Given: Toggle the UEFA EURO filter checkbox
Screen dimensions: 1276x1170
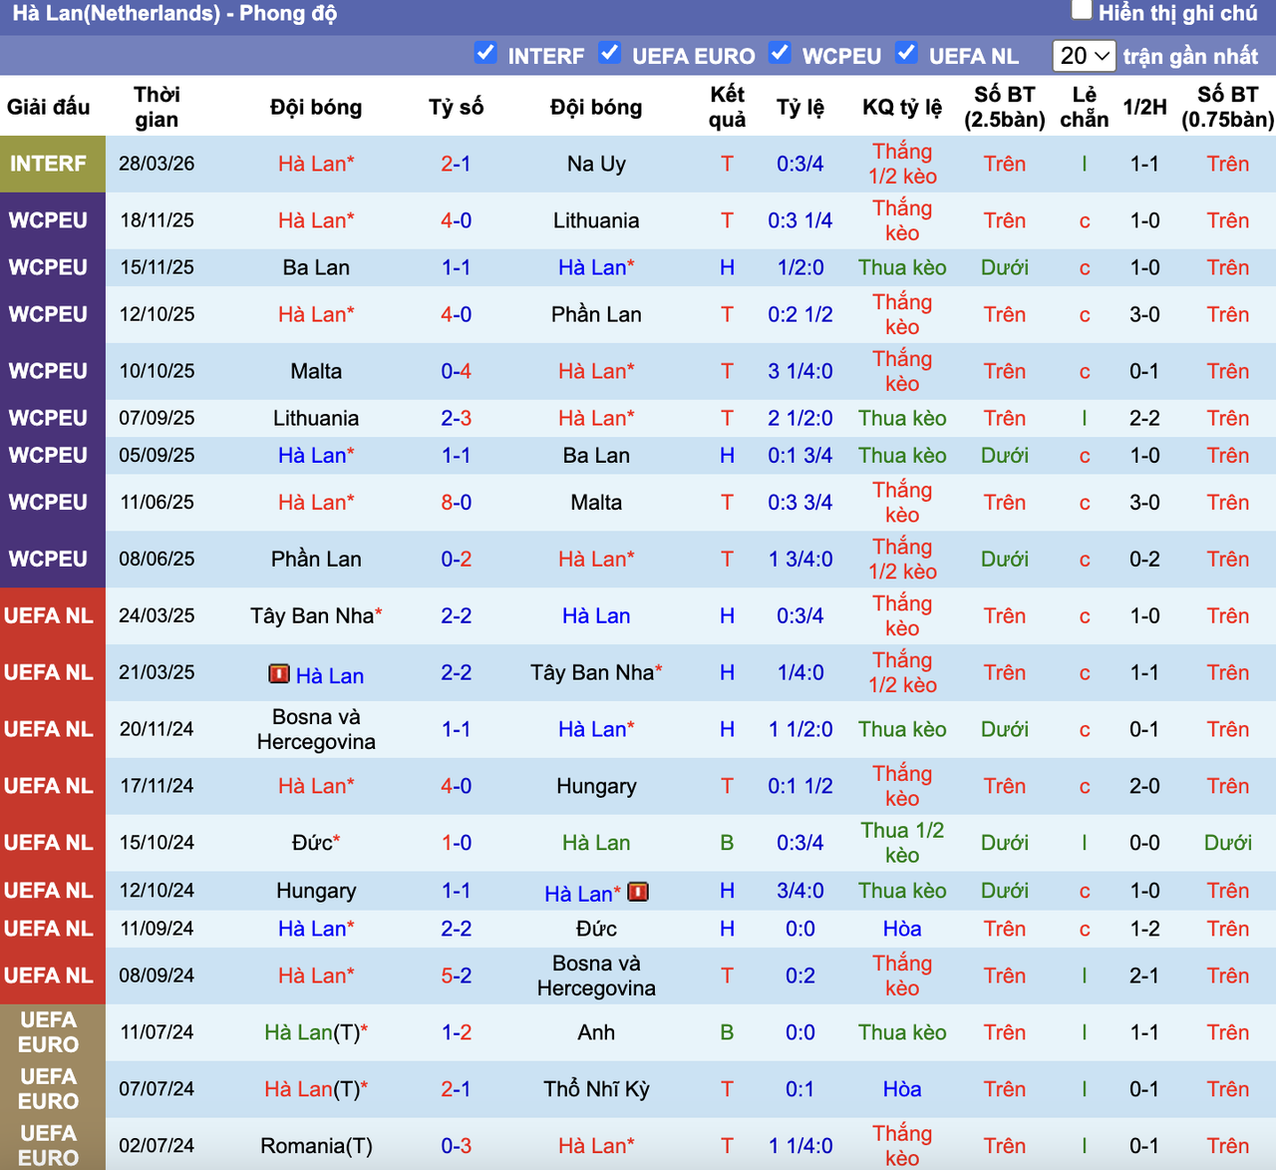Looking at the screenshot, I should coord(610,53).
